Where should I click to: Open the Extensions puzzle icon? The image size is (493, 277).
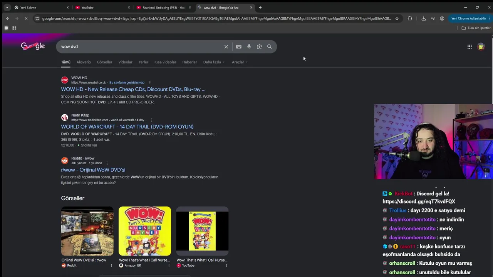click(x=410, y=18)
